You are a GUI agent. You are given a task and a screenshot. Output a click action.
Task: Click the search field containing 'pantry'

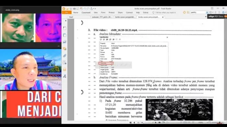click(198, 12)
